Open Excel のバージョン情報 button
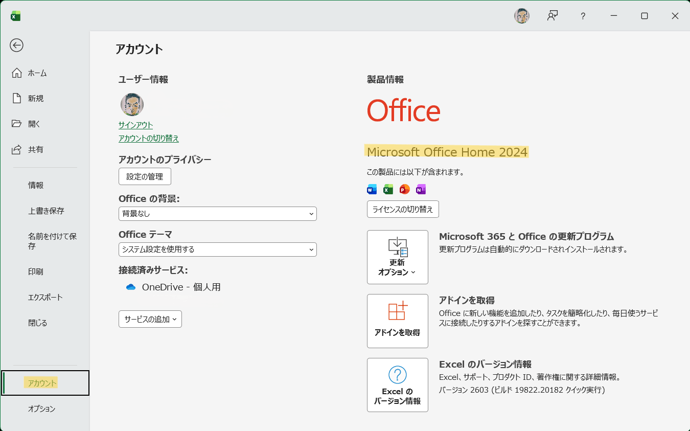 click(x=397, y=384)
